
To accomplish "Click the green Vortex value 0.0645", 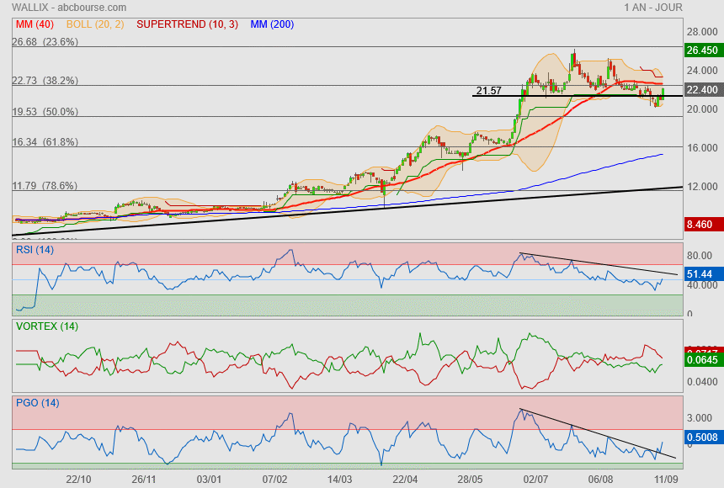I will point(701,360).
